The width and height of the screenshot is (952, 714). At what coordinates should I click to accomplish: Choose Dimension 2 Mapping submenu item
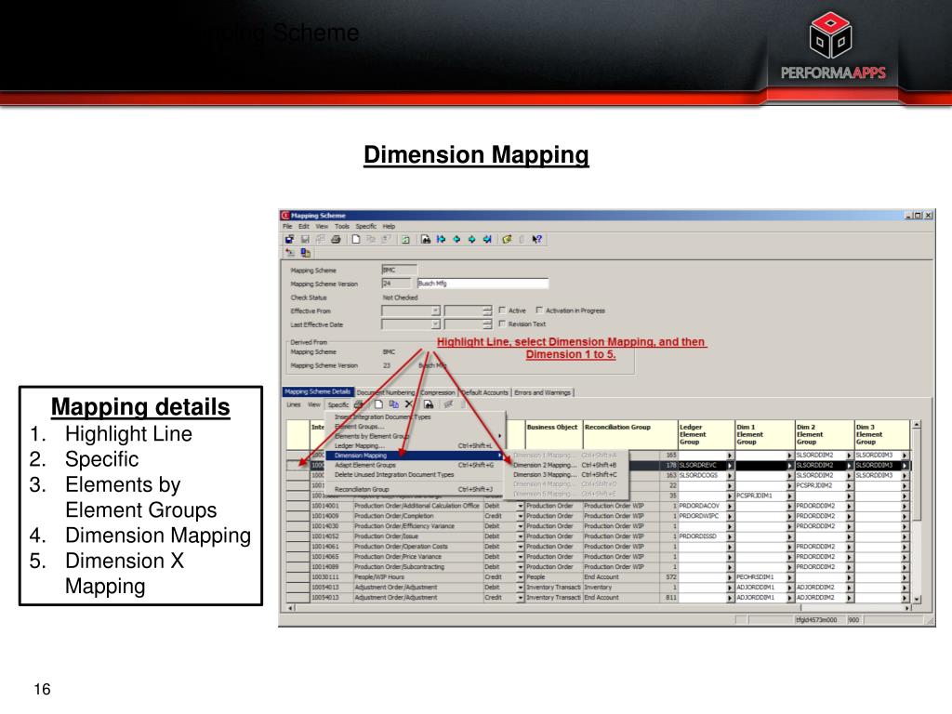[568, 465]
